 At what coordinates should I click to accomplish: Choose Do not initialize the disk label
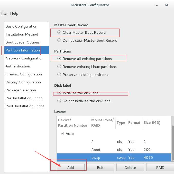[59, 101]
